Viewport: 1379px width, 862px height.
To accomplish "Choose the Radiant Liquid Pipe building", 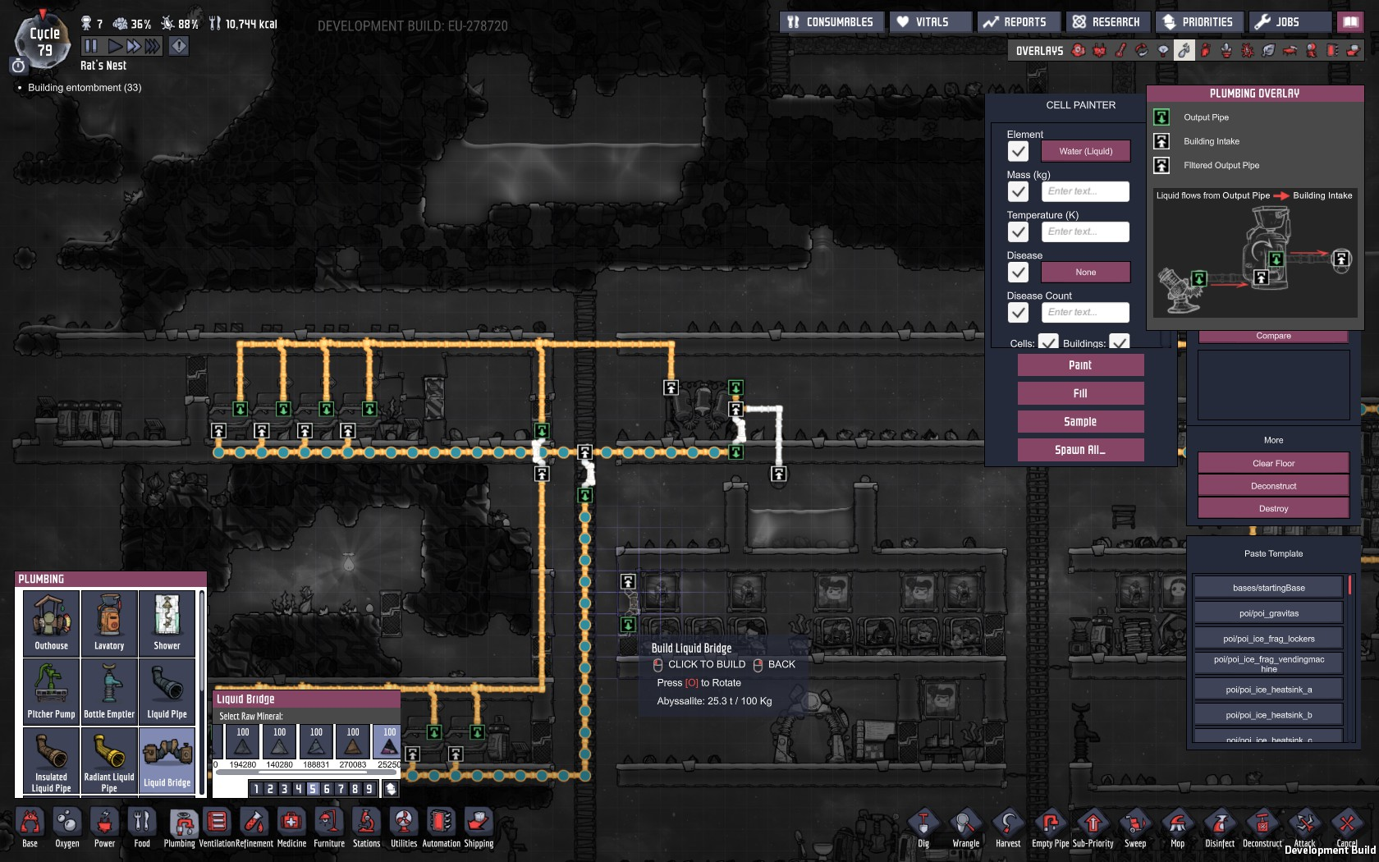I will coord(109,760).
